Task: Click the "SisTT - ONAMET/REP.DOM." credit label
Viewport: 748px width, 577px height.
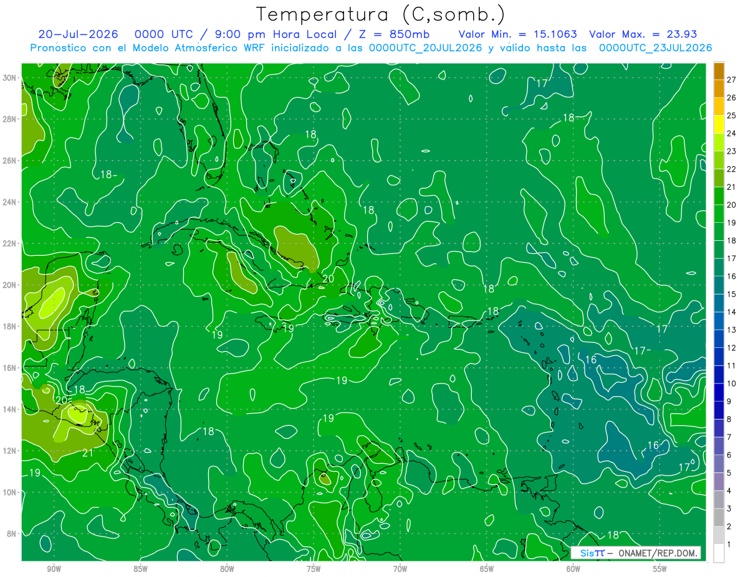Action: pyautogui.click(x=636, y=553)
